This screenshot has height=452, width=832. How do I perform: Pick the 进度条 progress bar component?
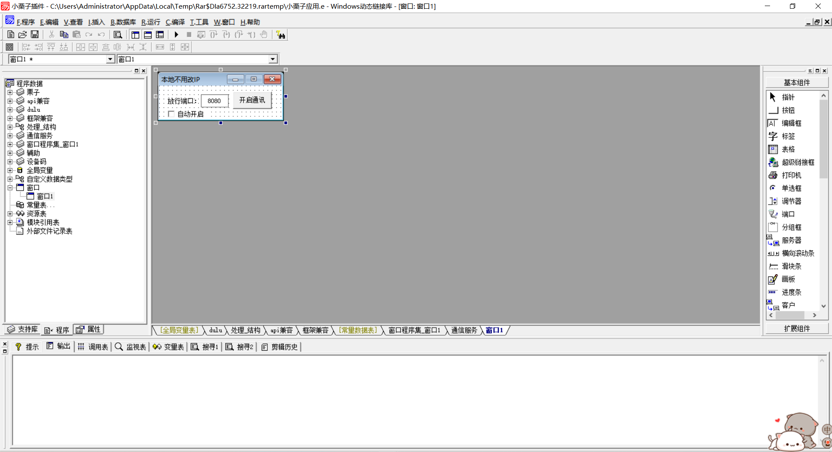click(x=791, y=293)
